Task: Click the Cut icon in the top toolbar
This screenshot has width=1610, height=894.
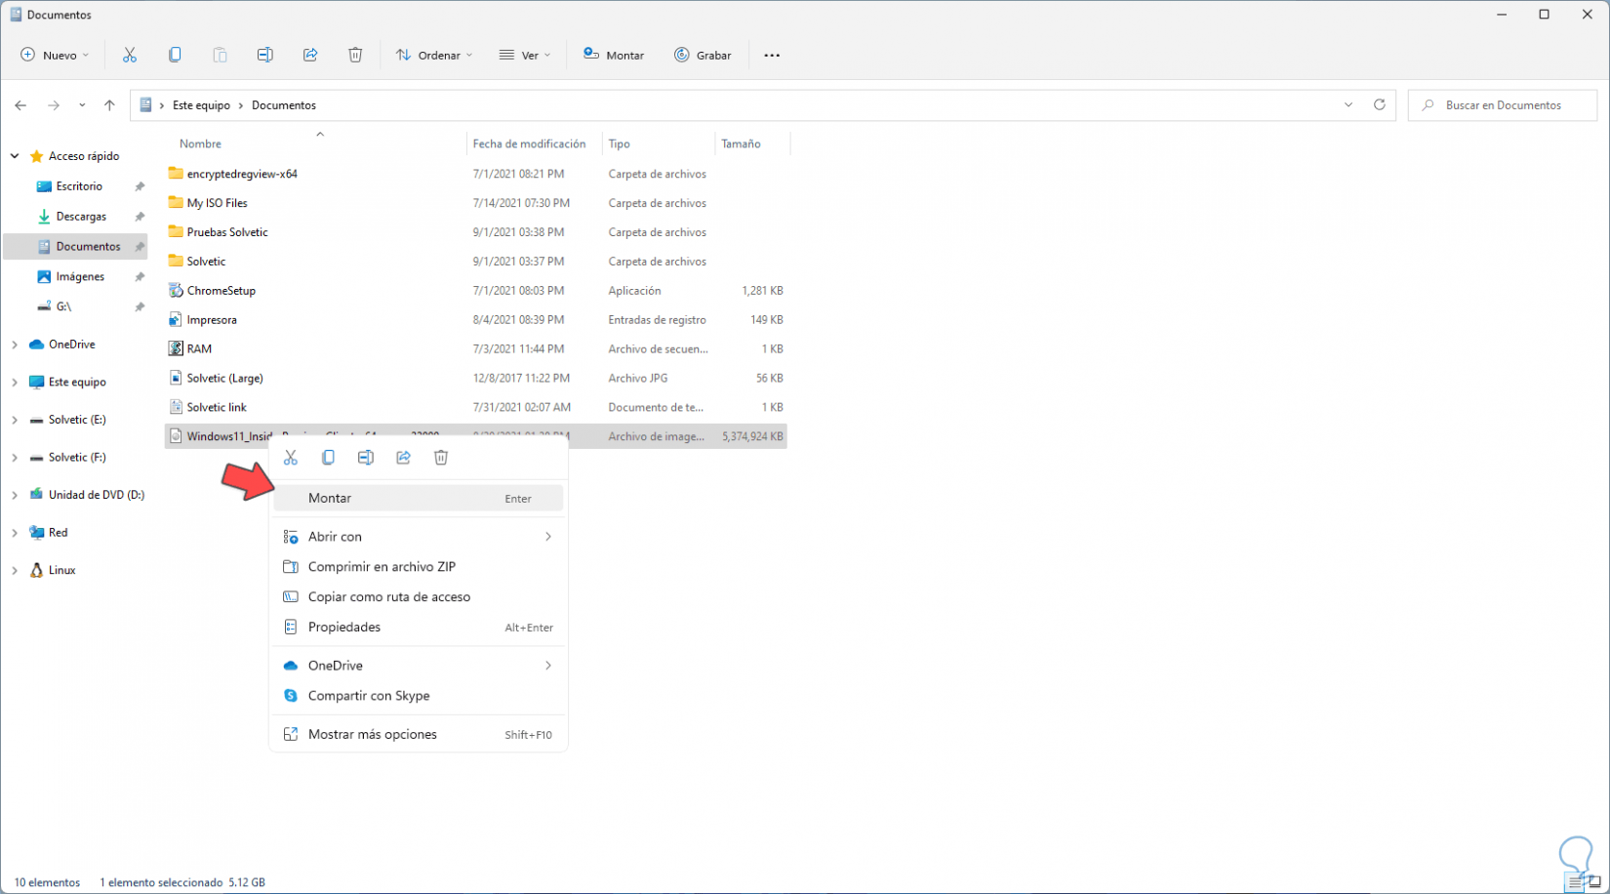Action: pos(130,56)
